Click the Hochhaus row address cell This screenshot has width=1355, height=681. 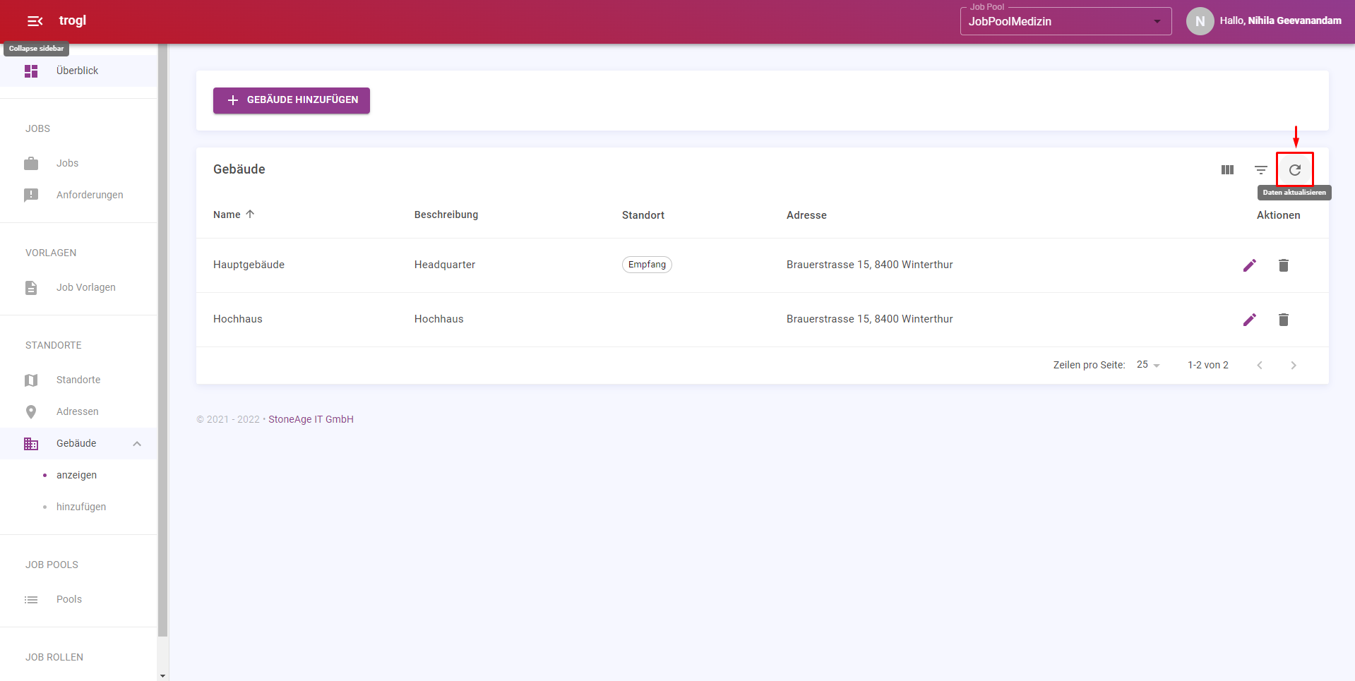pyautogui.click(x=870, y=319)
